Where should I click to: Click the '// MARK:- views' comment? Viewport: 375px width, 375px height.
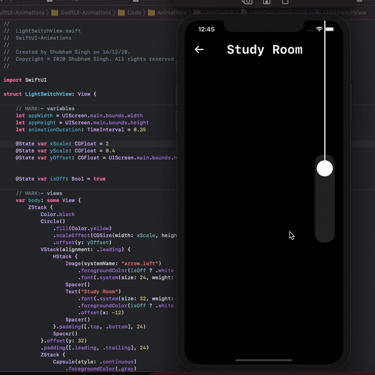(x=39, y=193)
